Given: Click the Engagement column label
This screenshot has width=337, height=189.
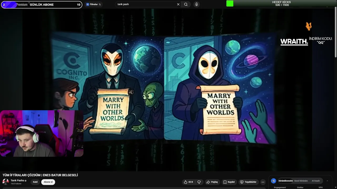Looking at the screenshot, I should pyautogui.click(x=280, y=187).
